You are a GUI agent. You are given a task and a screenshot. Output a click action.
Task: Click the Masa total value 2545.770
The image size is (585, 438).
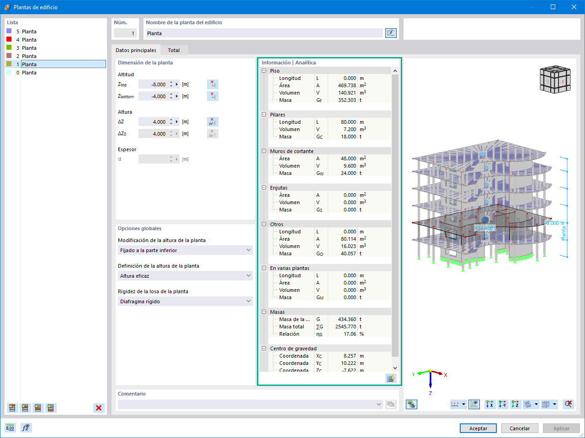click(346, 327)
